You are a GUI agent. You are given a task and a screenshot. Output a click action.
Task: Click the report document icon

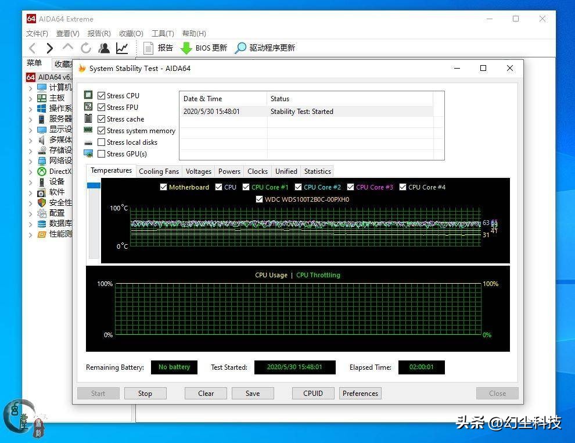(x=149, y=48)
